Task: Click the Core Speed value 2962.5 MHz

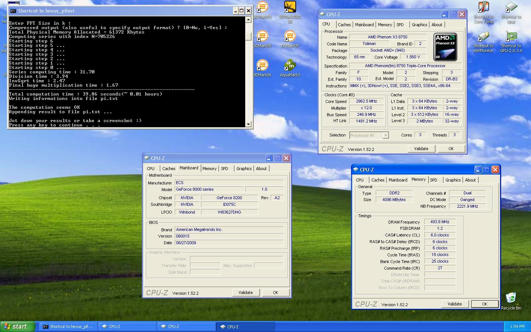Action: [x=367, y=101]
